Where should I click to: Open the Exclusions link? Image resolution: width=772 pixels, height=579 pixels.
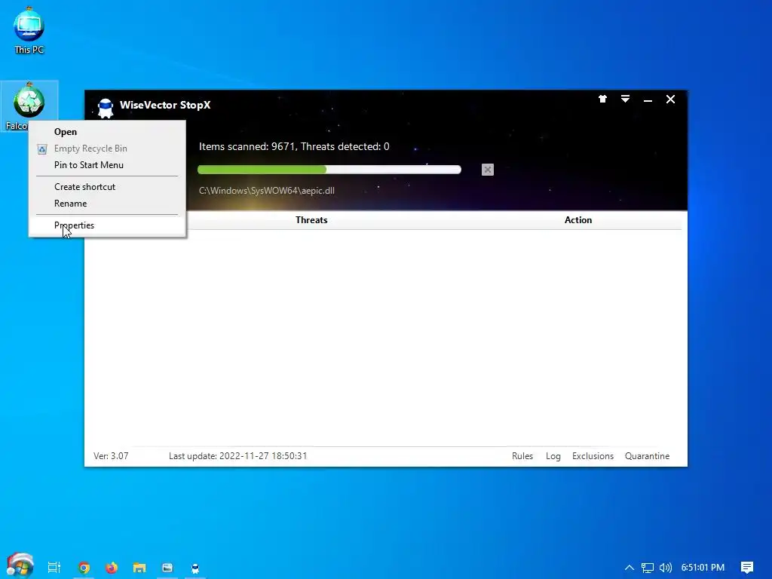[593, 456]
